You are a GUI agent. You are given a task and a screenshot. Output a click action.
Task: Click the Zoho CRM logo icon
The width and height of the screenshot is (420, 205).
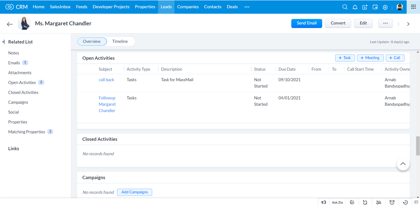10,7
